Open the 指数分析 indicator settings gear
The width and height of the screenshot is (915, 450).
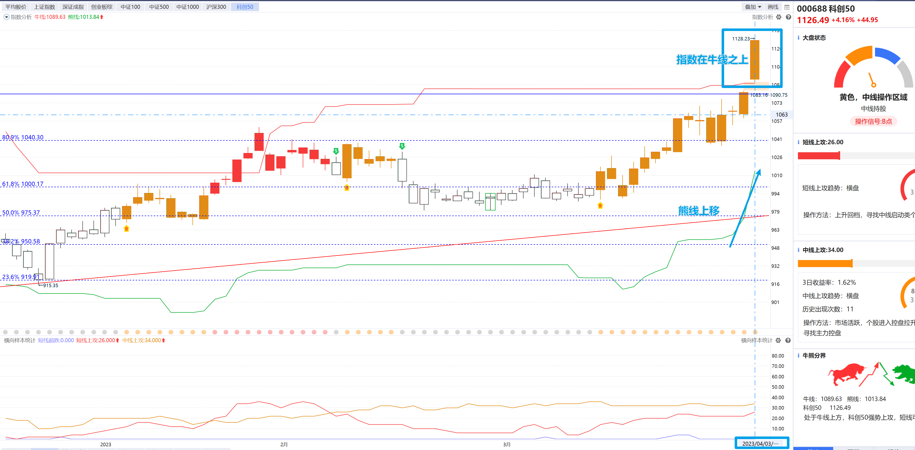(x=779, y=17)
